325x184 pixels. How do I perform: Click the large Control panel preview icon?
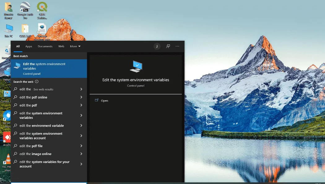click(136, 67)
